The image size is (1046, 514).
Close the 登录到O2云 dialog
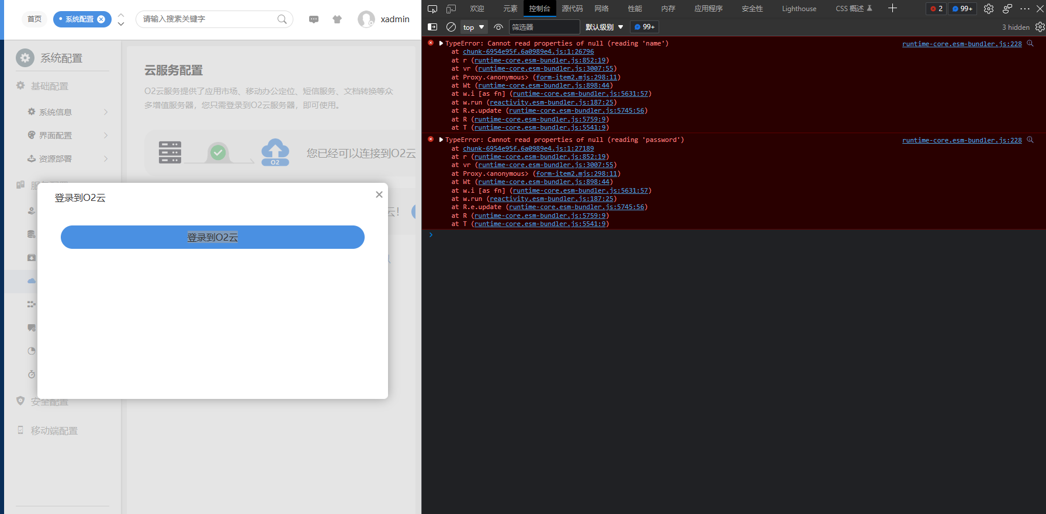379,195
